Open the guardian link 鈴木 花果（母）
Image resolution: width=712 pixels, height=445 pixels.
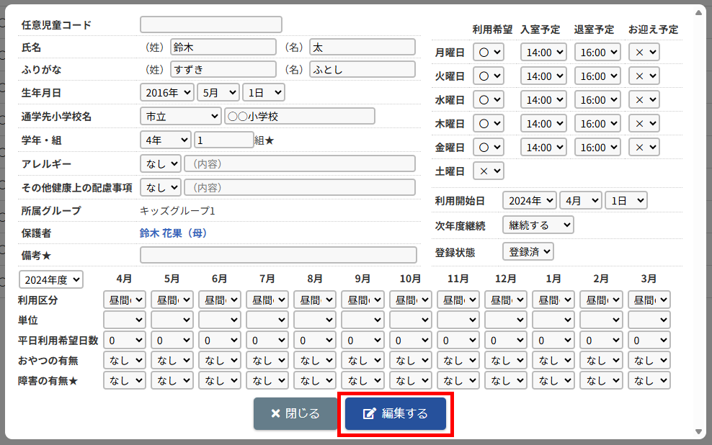pos(173,233)
